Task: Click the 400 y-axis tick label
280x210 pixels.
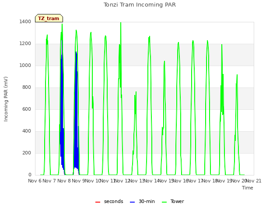Action: pos(27,131)
